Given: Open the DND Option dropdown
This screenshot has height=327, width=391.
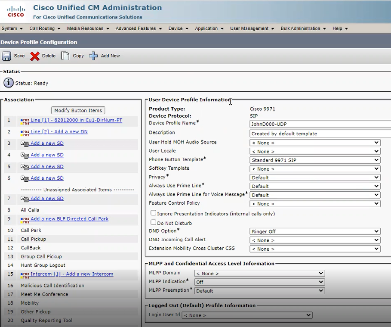Looking at the screenshot, I should tap(377, 231).
